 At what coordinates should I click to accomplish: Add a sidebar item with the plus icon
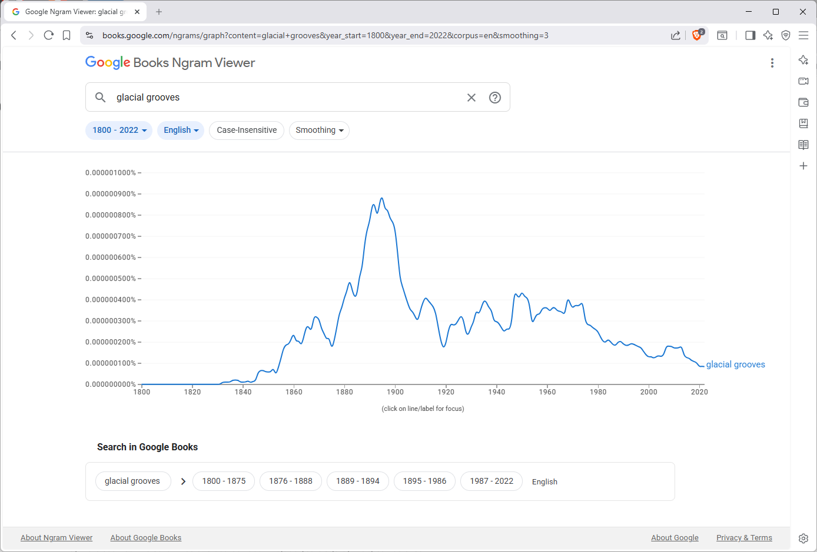803,166
